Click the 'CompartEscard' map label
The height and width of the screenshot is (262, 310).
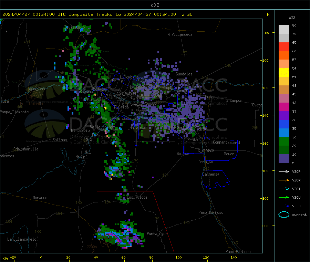point(226,142)
